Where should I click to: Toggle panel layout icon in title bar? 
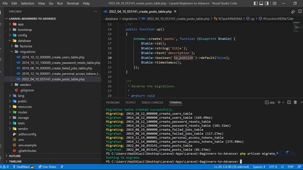click(261, 3)
